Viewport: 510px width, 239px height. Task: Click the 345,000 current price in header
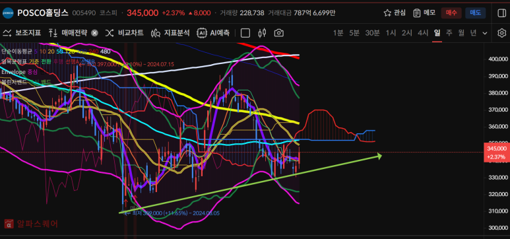143,13
